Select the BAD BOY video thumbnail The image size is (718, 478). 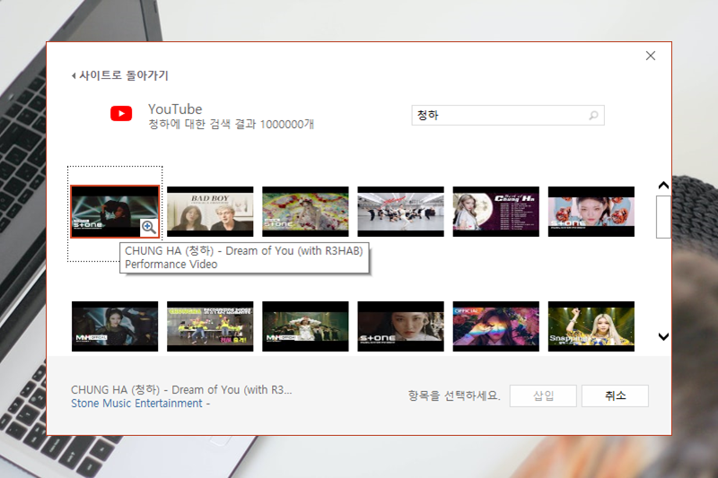[210, 212]
